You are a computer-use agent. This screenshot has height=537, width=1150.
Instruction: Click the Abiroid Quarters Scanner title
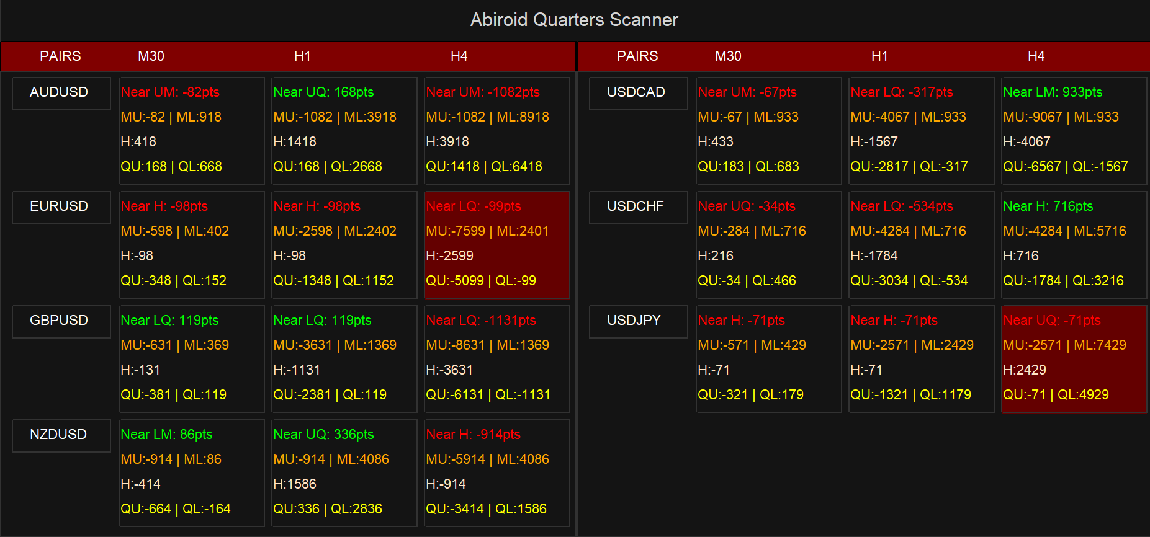tap(574, 20)
